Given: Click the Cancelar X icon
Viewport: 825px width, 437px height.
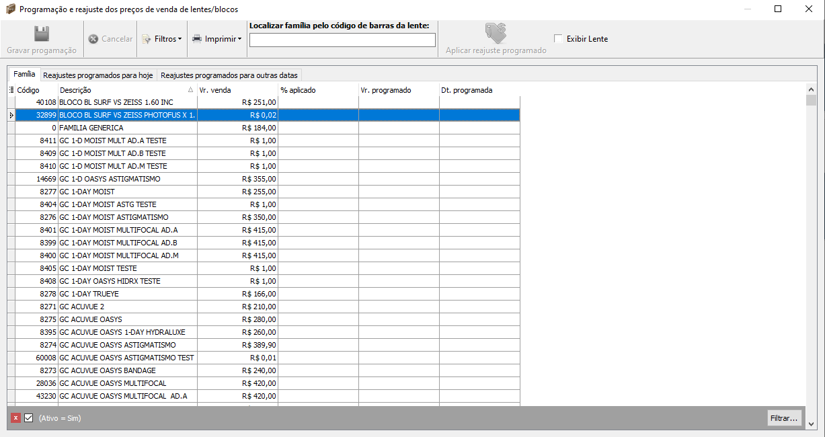Looking at the screenshot, I should click(x=93, y=39).
